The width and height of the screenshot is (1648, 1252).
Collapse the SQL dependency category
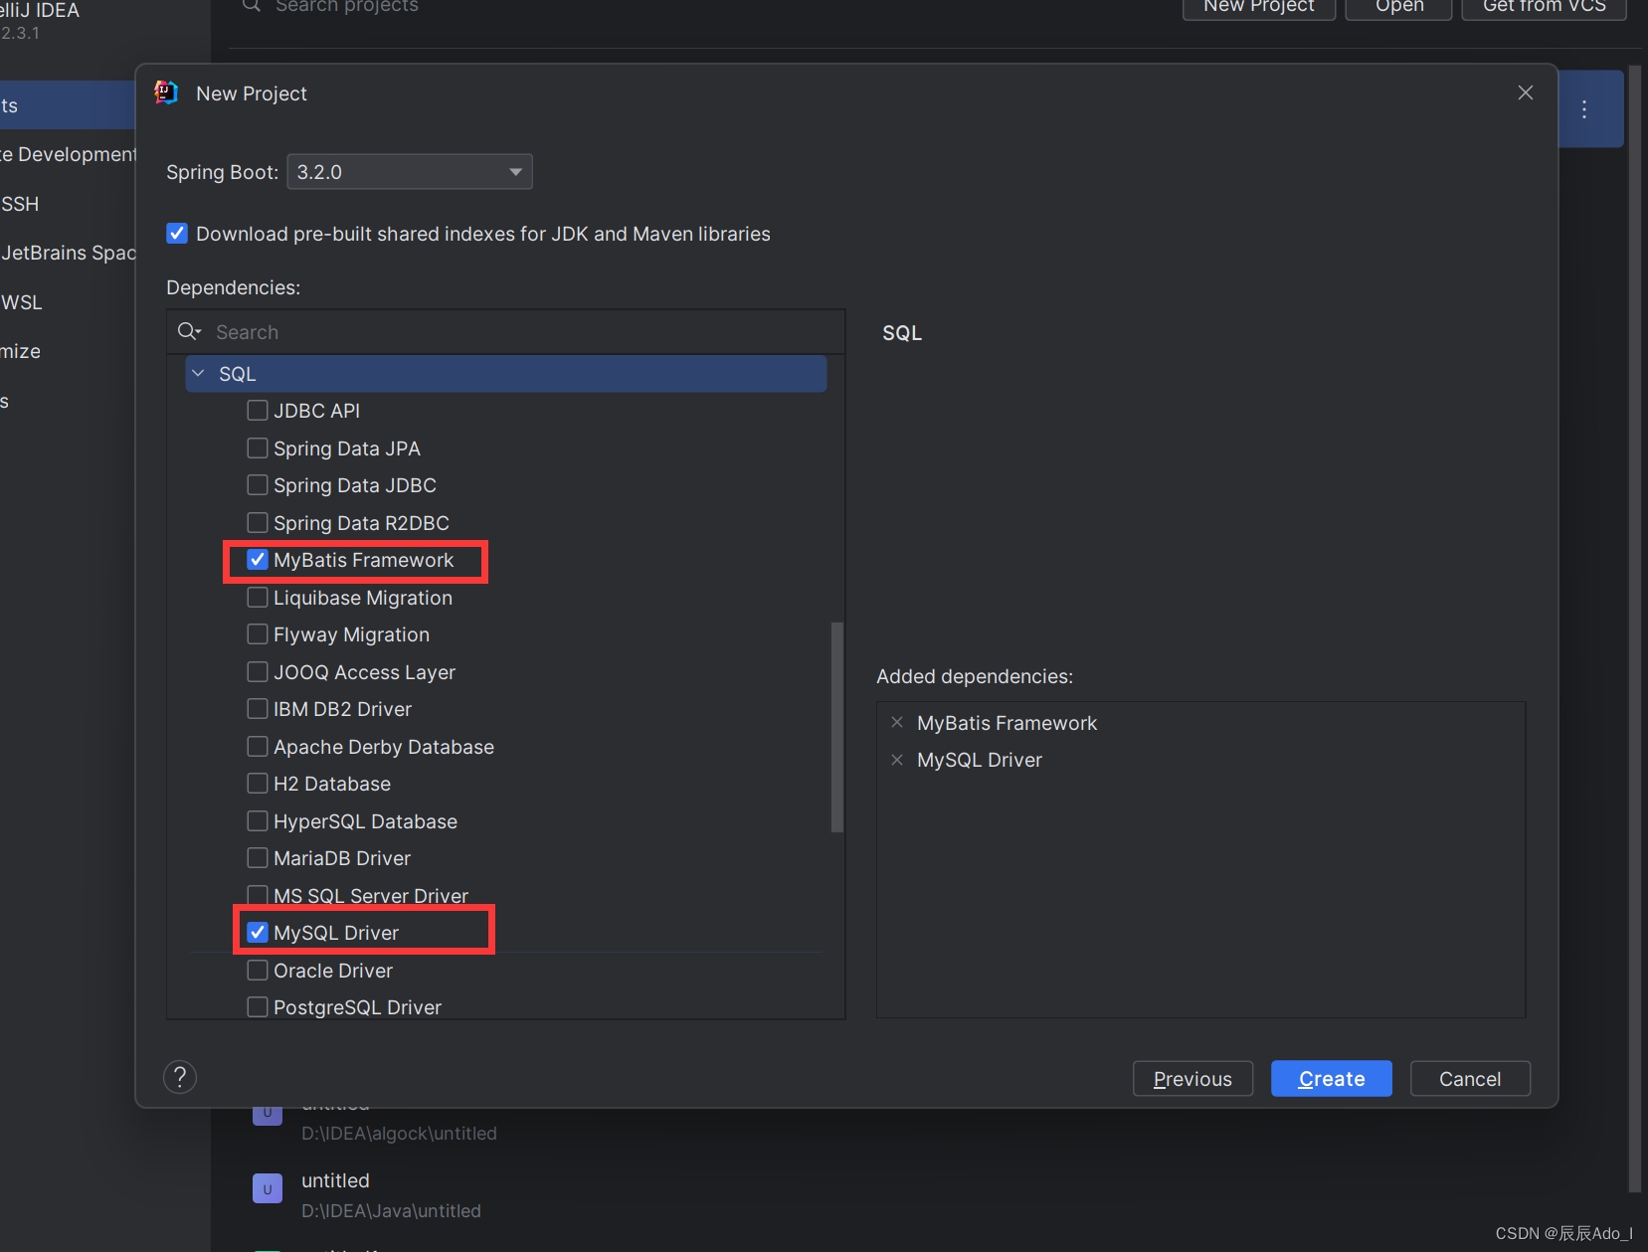[198, 373]
